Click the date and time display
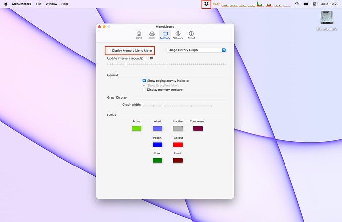Screen dimensions: 342x222 [330, 4]
